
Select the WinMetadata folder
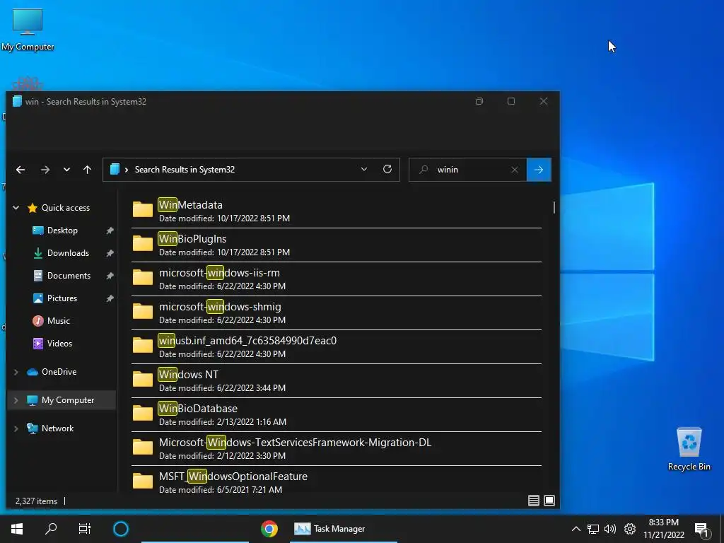336,211
